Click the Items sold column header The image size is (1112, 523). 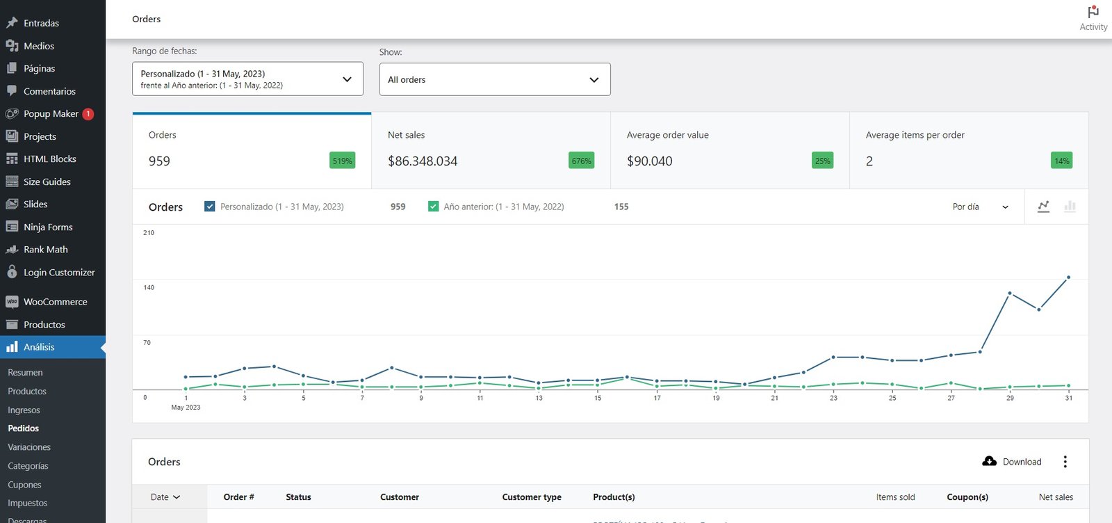coord(895,497)
